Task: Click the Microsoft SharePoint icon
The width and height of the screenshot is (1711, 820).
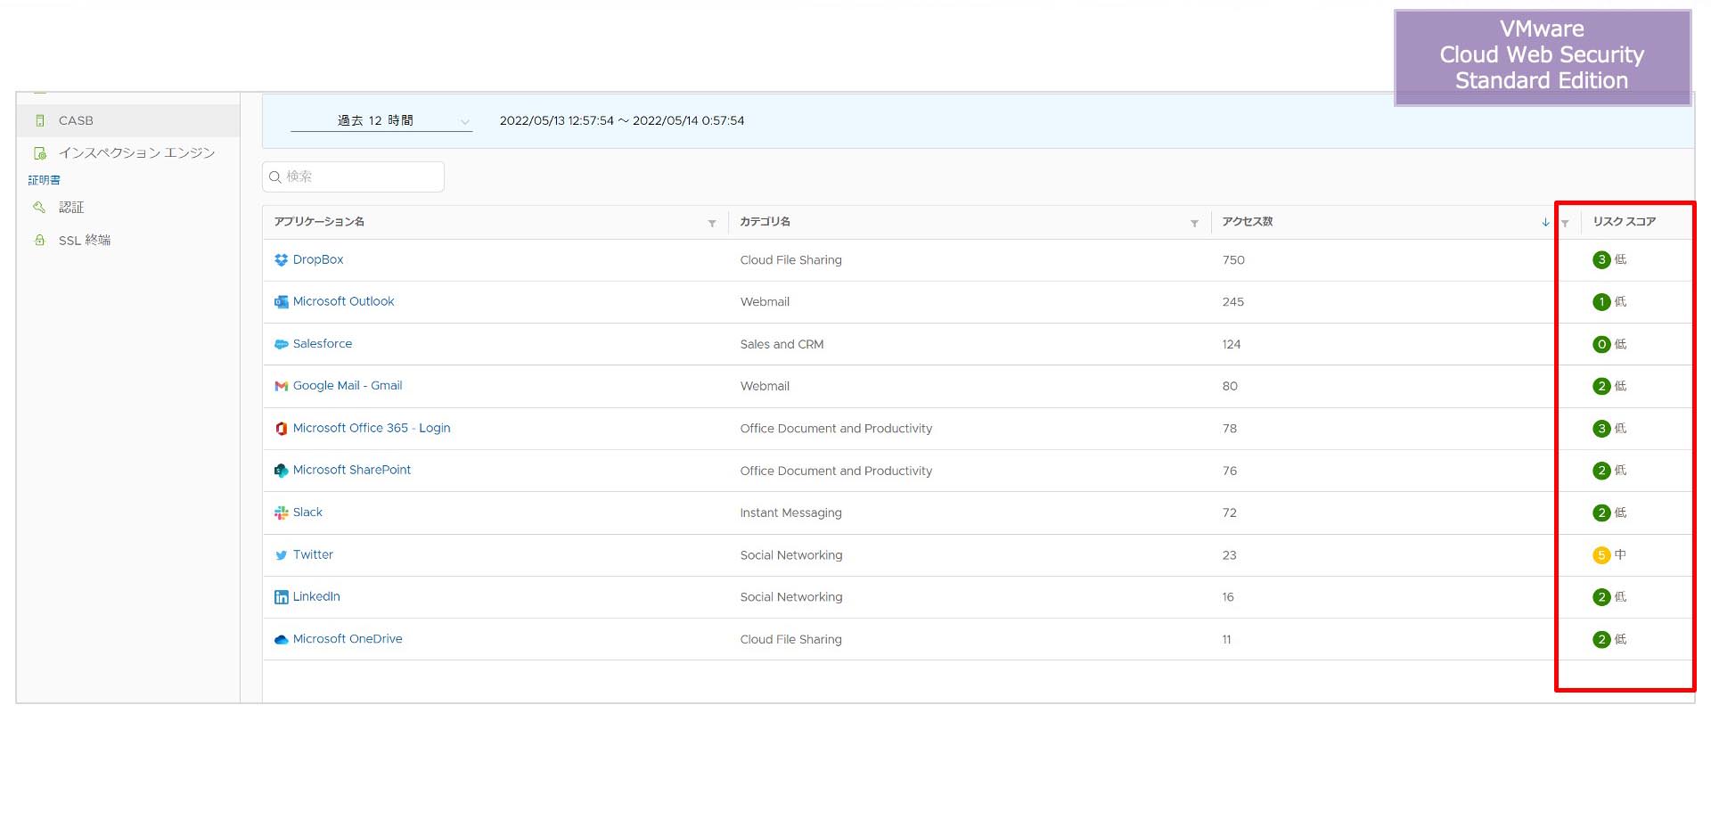Action: pyautogui.click(x=281, y=470)
